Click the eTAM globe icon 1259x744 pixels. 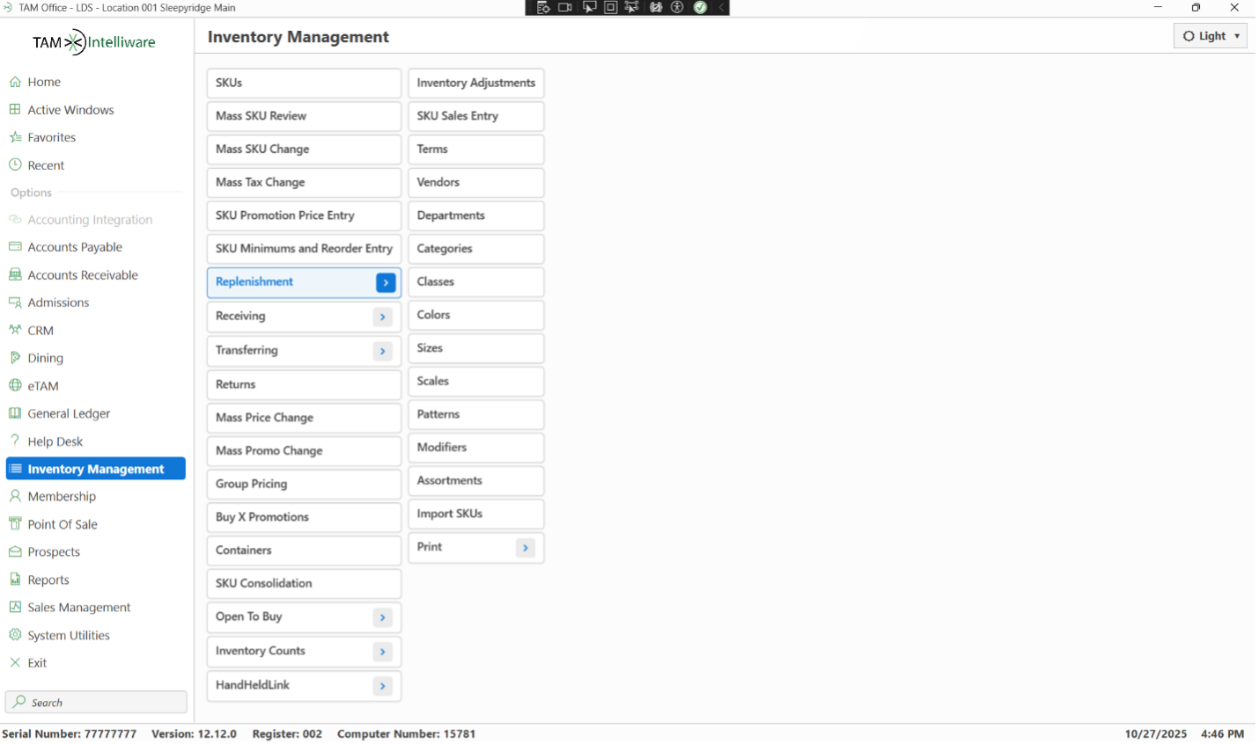pos(15,386)
